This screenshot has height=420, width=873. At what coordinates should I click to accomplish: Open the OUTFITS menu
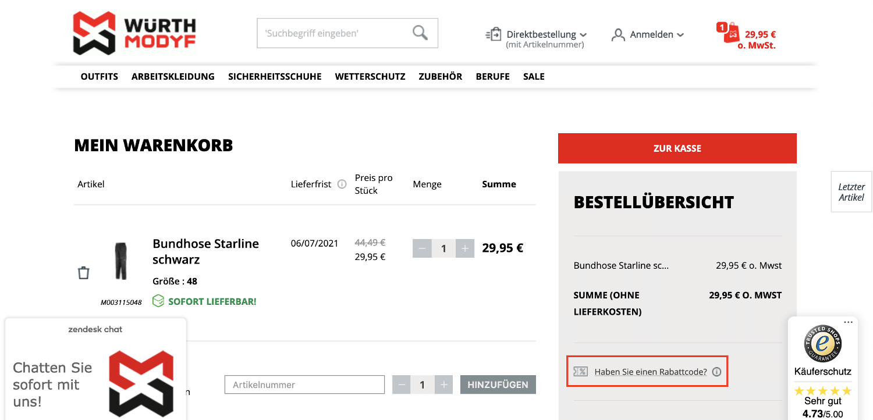[100, 76]
